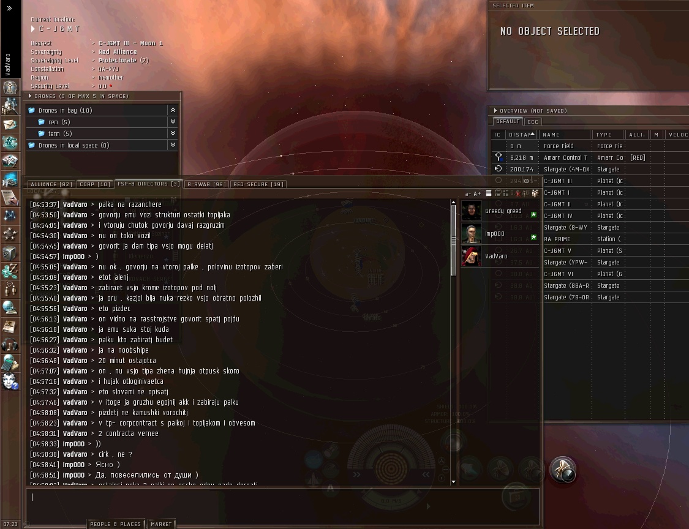Switch to the A-RWAR [99] chat tab
689x529 pixels.
206,184
